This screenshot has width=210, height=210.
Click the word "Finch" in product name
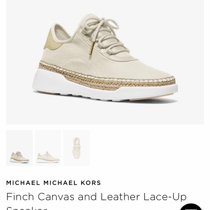point(20,197)
